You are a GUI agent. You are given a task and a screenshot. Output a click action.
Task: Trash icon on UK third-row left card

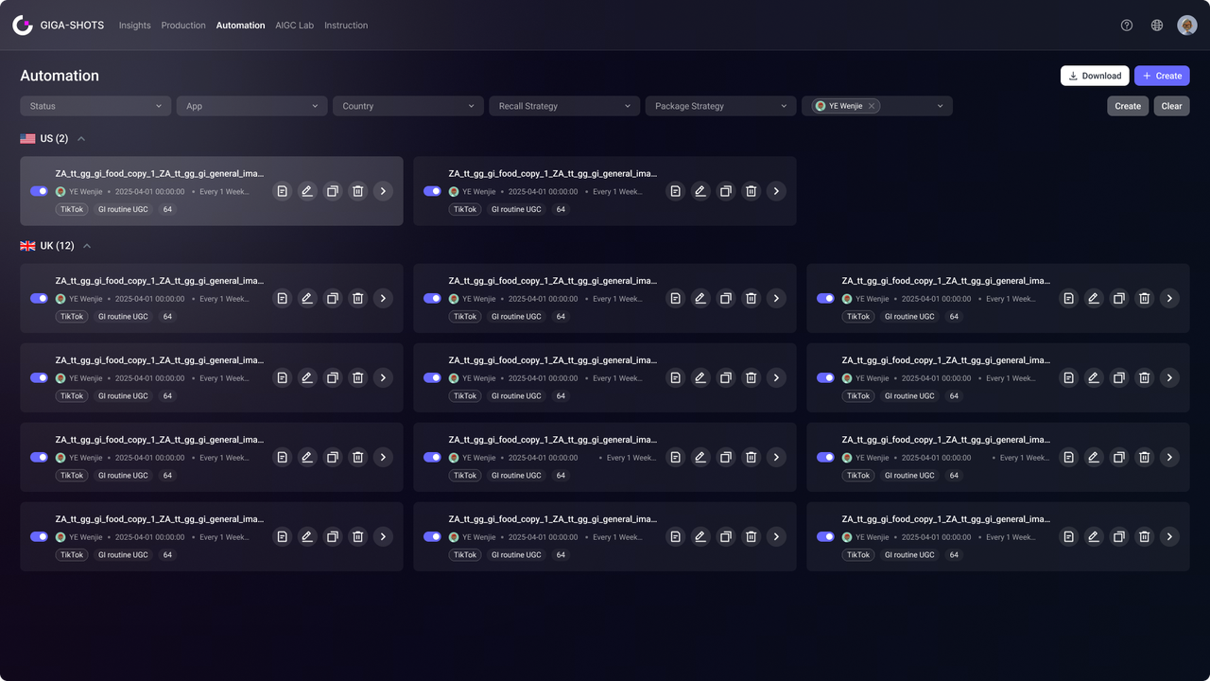pyautogui.click(x=358, y=457)
